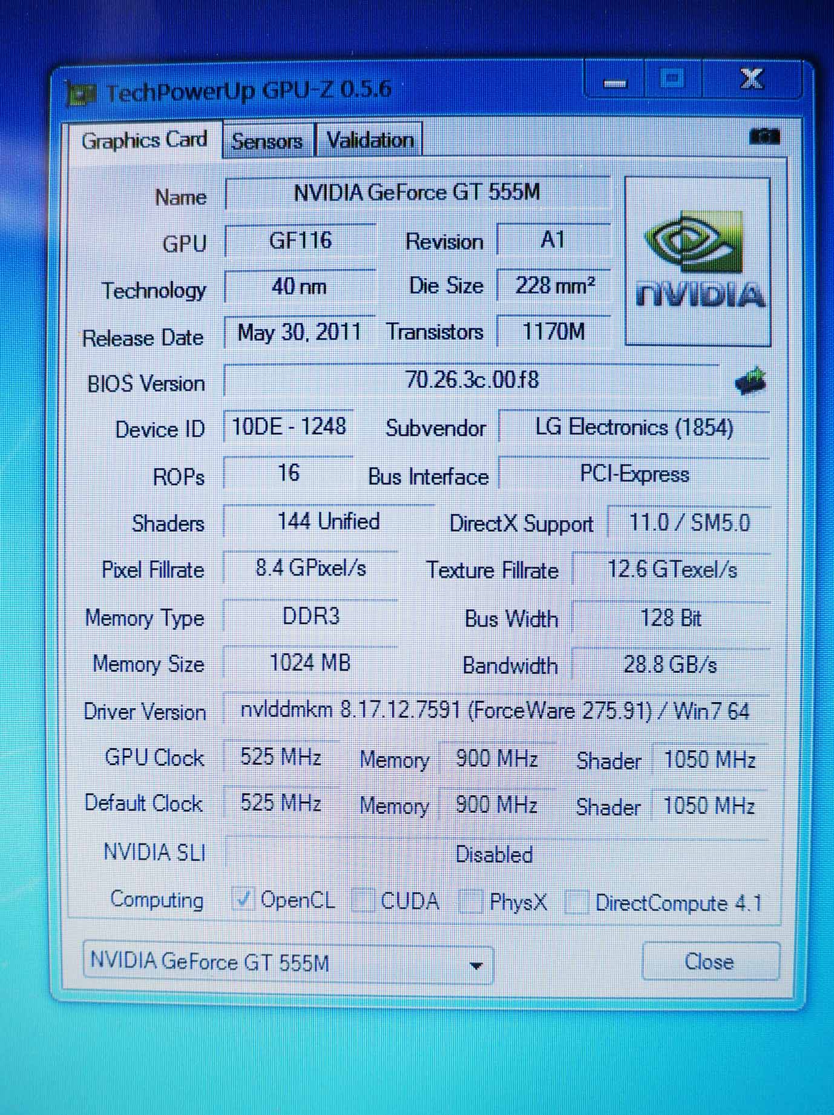Click the Memory Type field DDR3
Image resolution: width=834 pixels, height=1115 pixels.
tap(310, 617)
